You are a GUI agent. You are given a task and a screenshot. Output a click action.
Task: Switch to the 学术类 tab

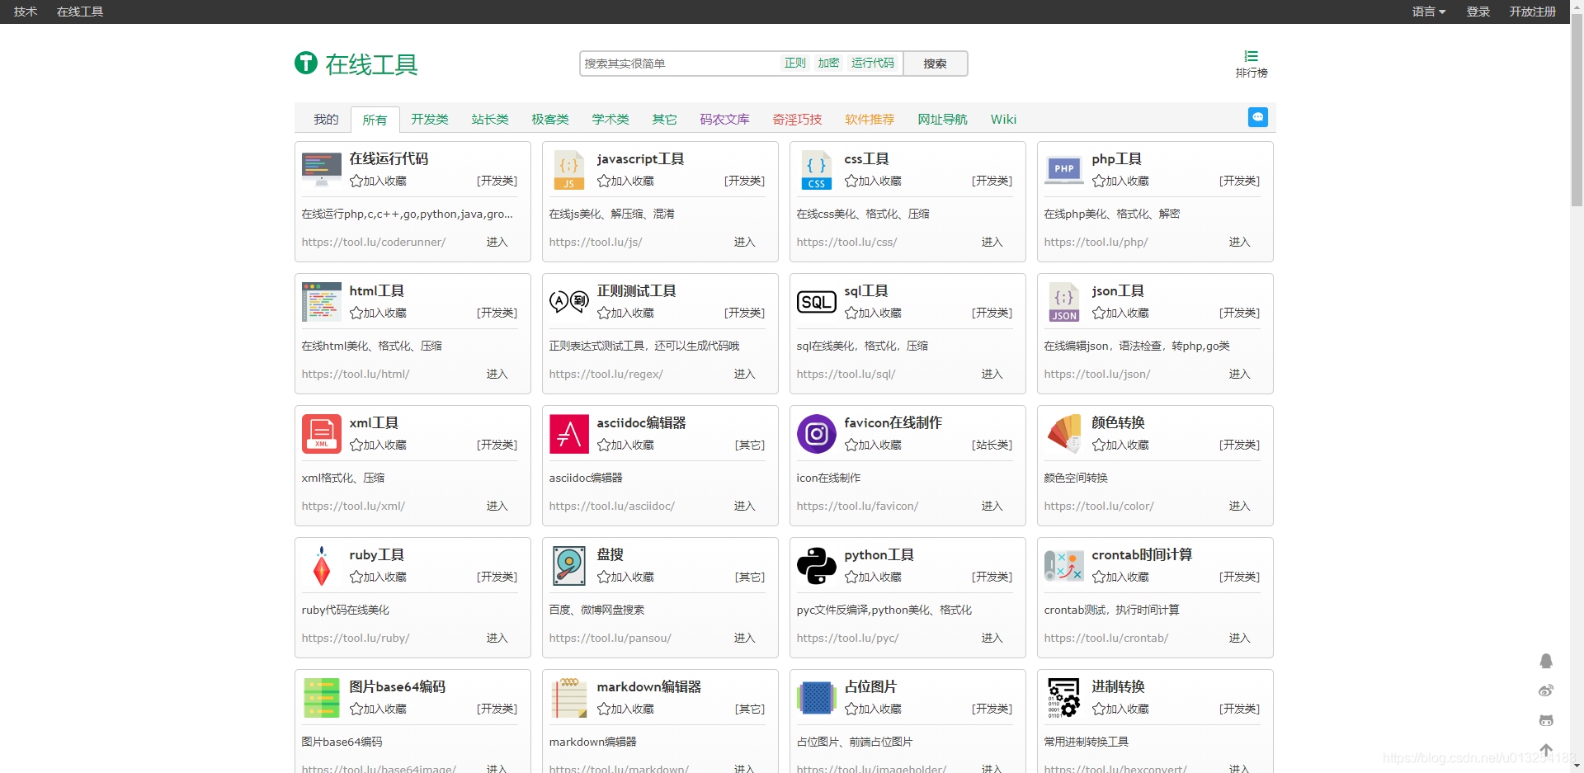point(610,120)
